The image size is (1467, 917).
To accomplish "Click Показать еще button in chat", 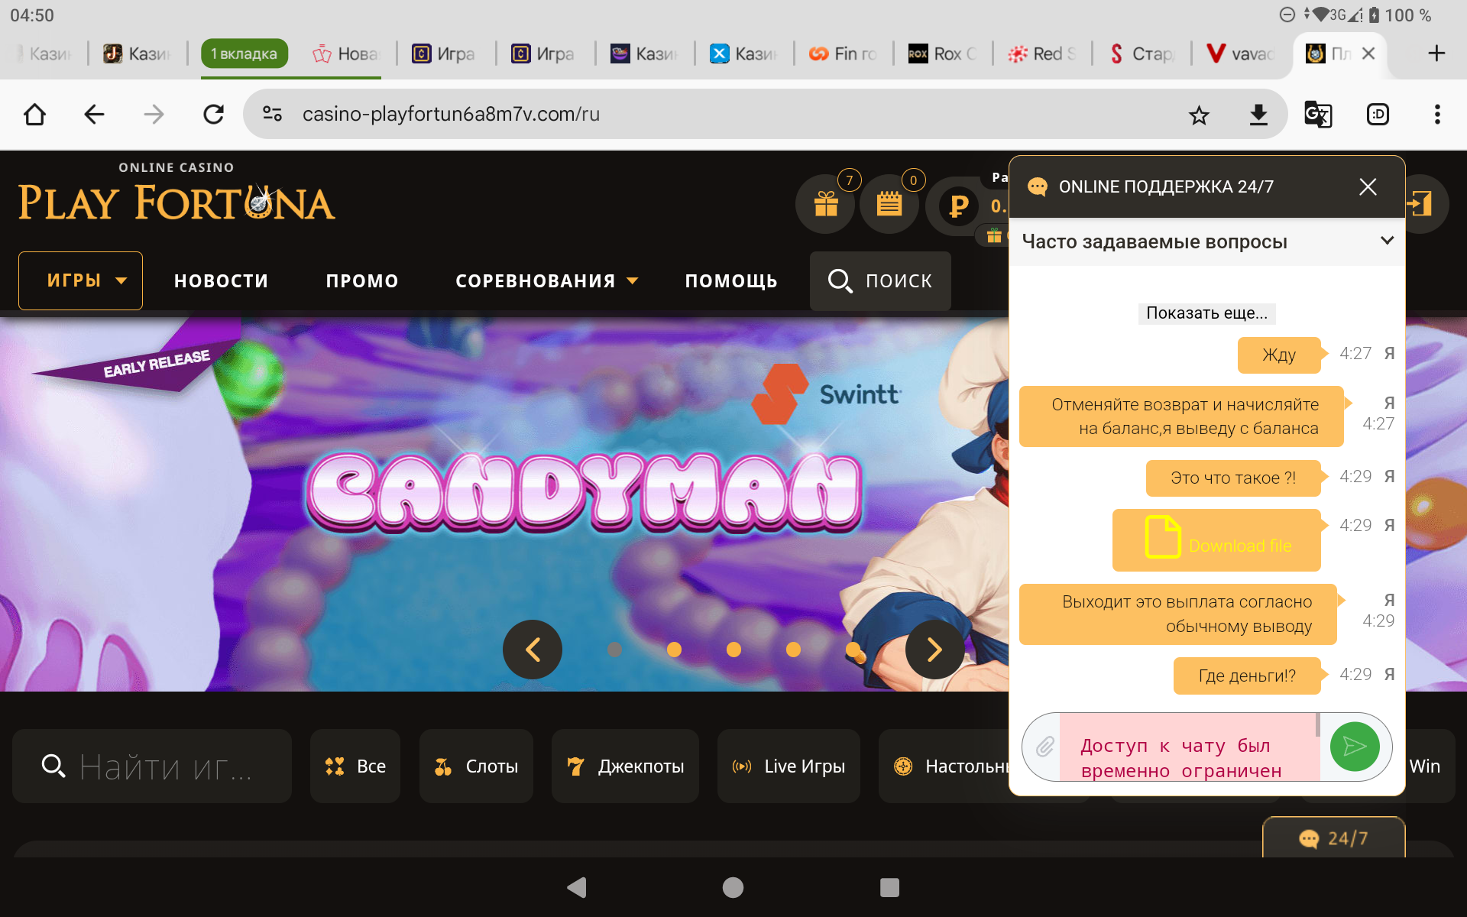I will (1206, 313).
